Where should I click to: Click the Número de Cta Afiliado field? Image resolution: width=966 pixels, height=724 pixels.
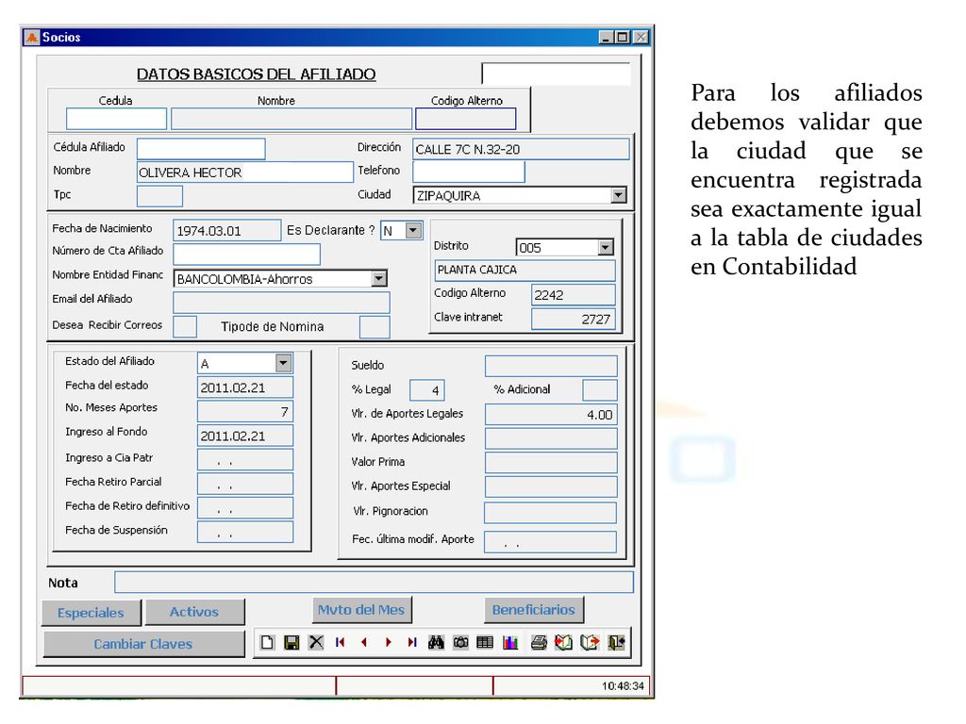coord(246,254)
